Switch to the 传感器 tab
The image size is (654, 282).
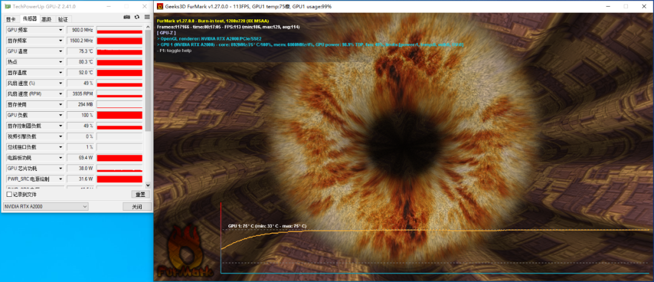click(30, 19)
